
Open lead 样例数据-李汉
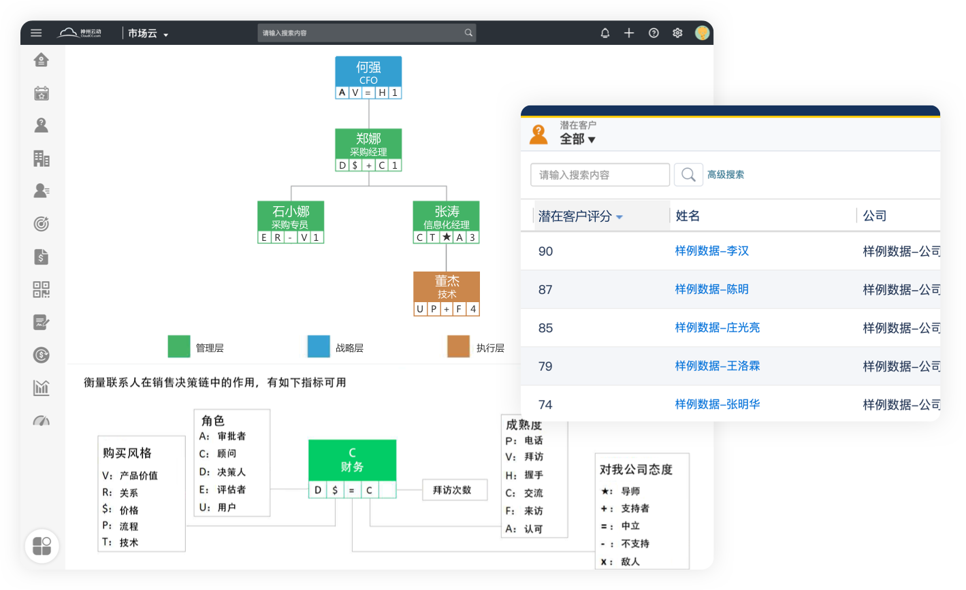click(711, 251)
